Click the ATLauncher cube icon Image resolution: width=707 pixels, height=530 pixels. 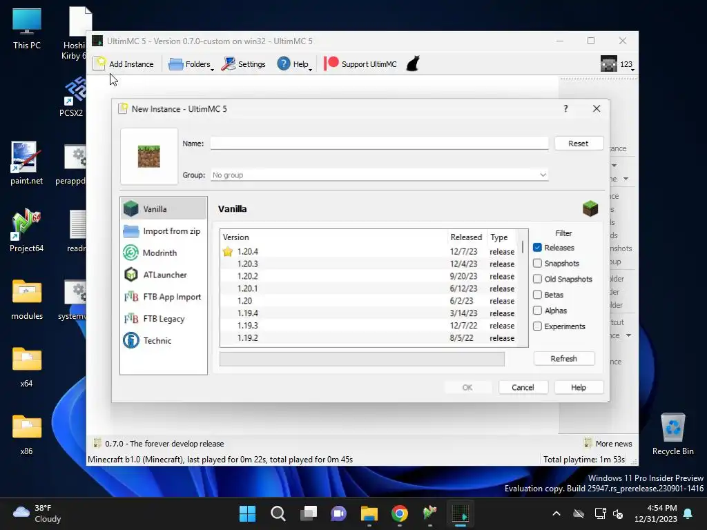coord(130,275)
